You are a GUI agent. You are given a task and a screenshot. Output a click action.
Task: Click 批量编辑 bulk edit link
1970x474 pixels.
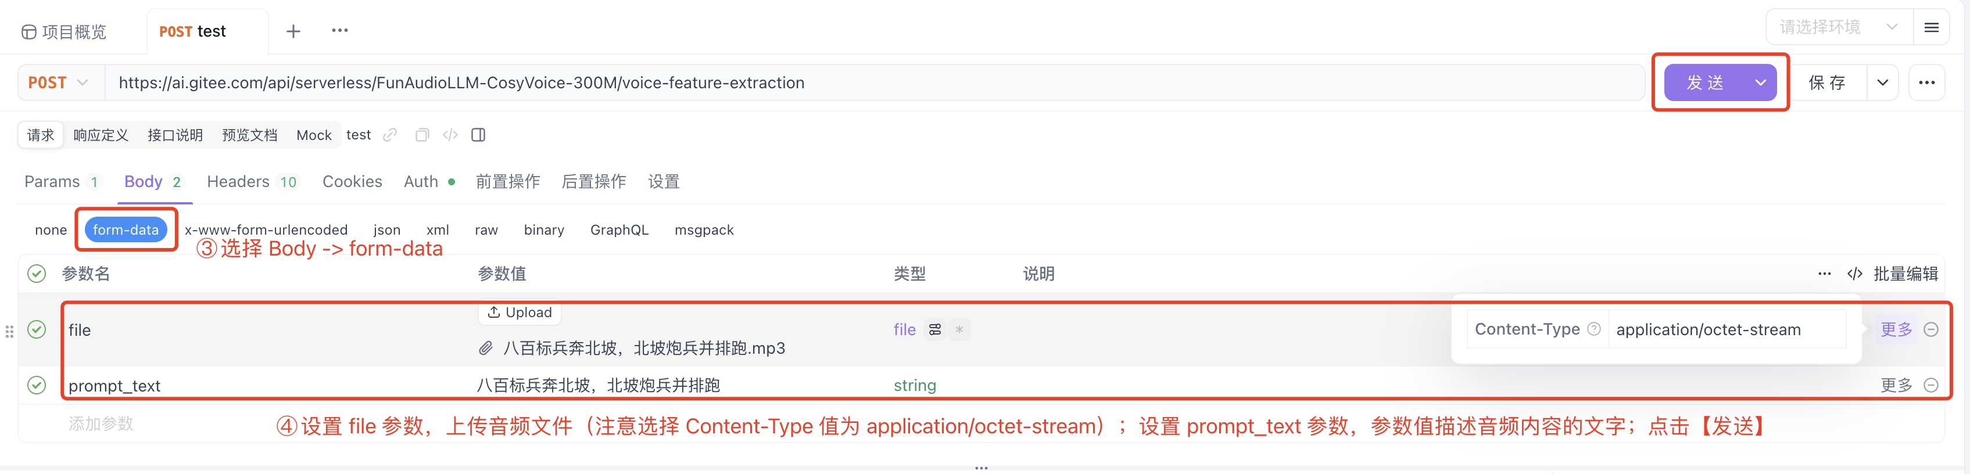1905,274
